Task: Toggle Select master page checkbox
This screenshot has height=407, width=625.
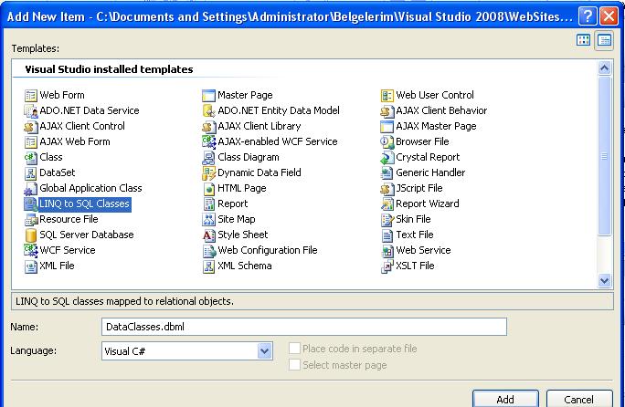Action: click(294, 364)
